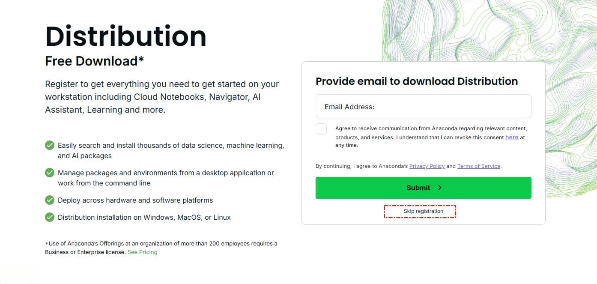Open Anaconda's Privacy Policy link
The width and height of the screenshot is (597, 284).
427,166
